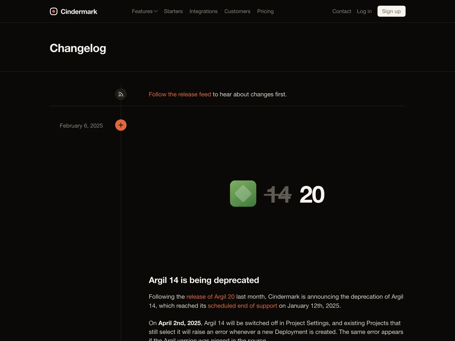Go to Integrations in the navbar

tap(204, 11)
